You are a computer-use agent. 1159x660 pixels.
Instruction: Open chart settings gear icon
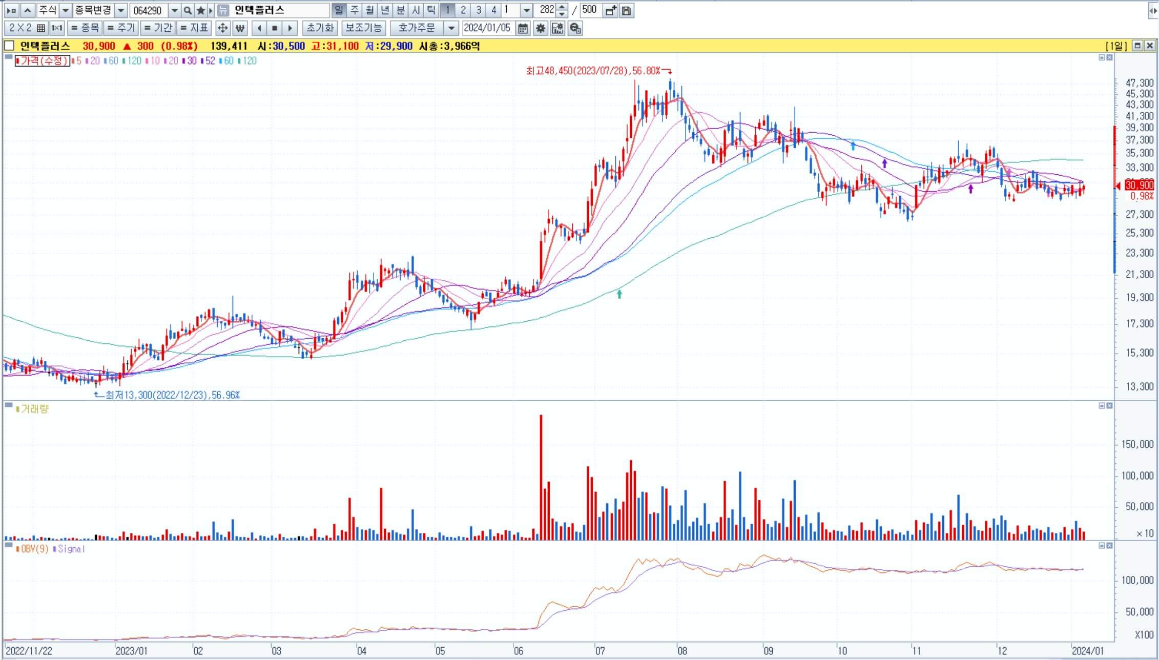[x=540, y=28]
